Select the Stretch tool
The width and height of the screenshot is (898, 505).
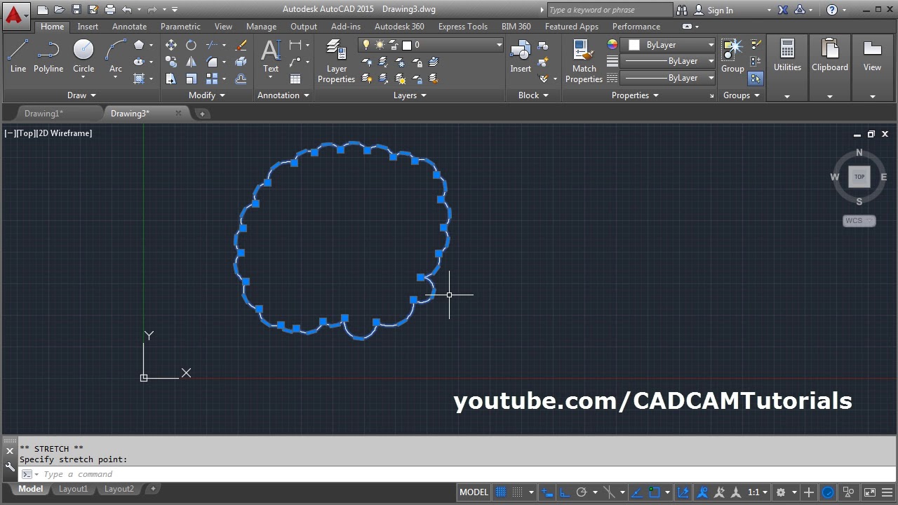tap(171, 79)
